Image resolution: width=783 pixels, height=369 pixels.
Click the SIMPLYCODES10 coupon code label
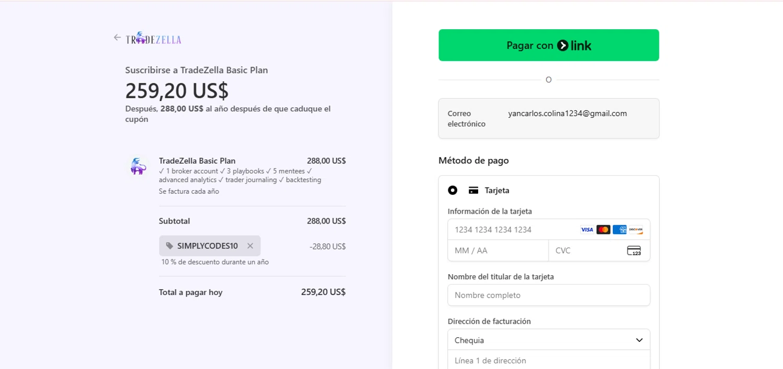(x=207, y=246)
